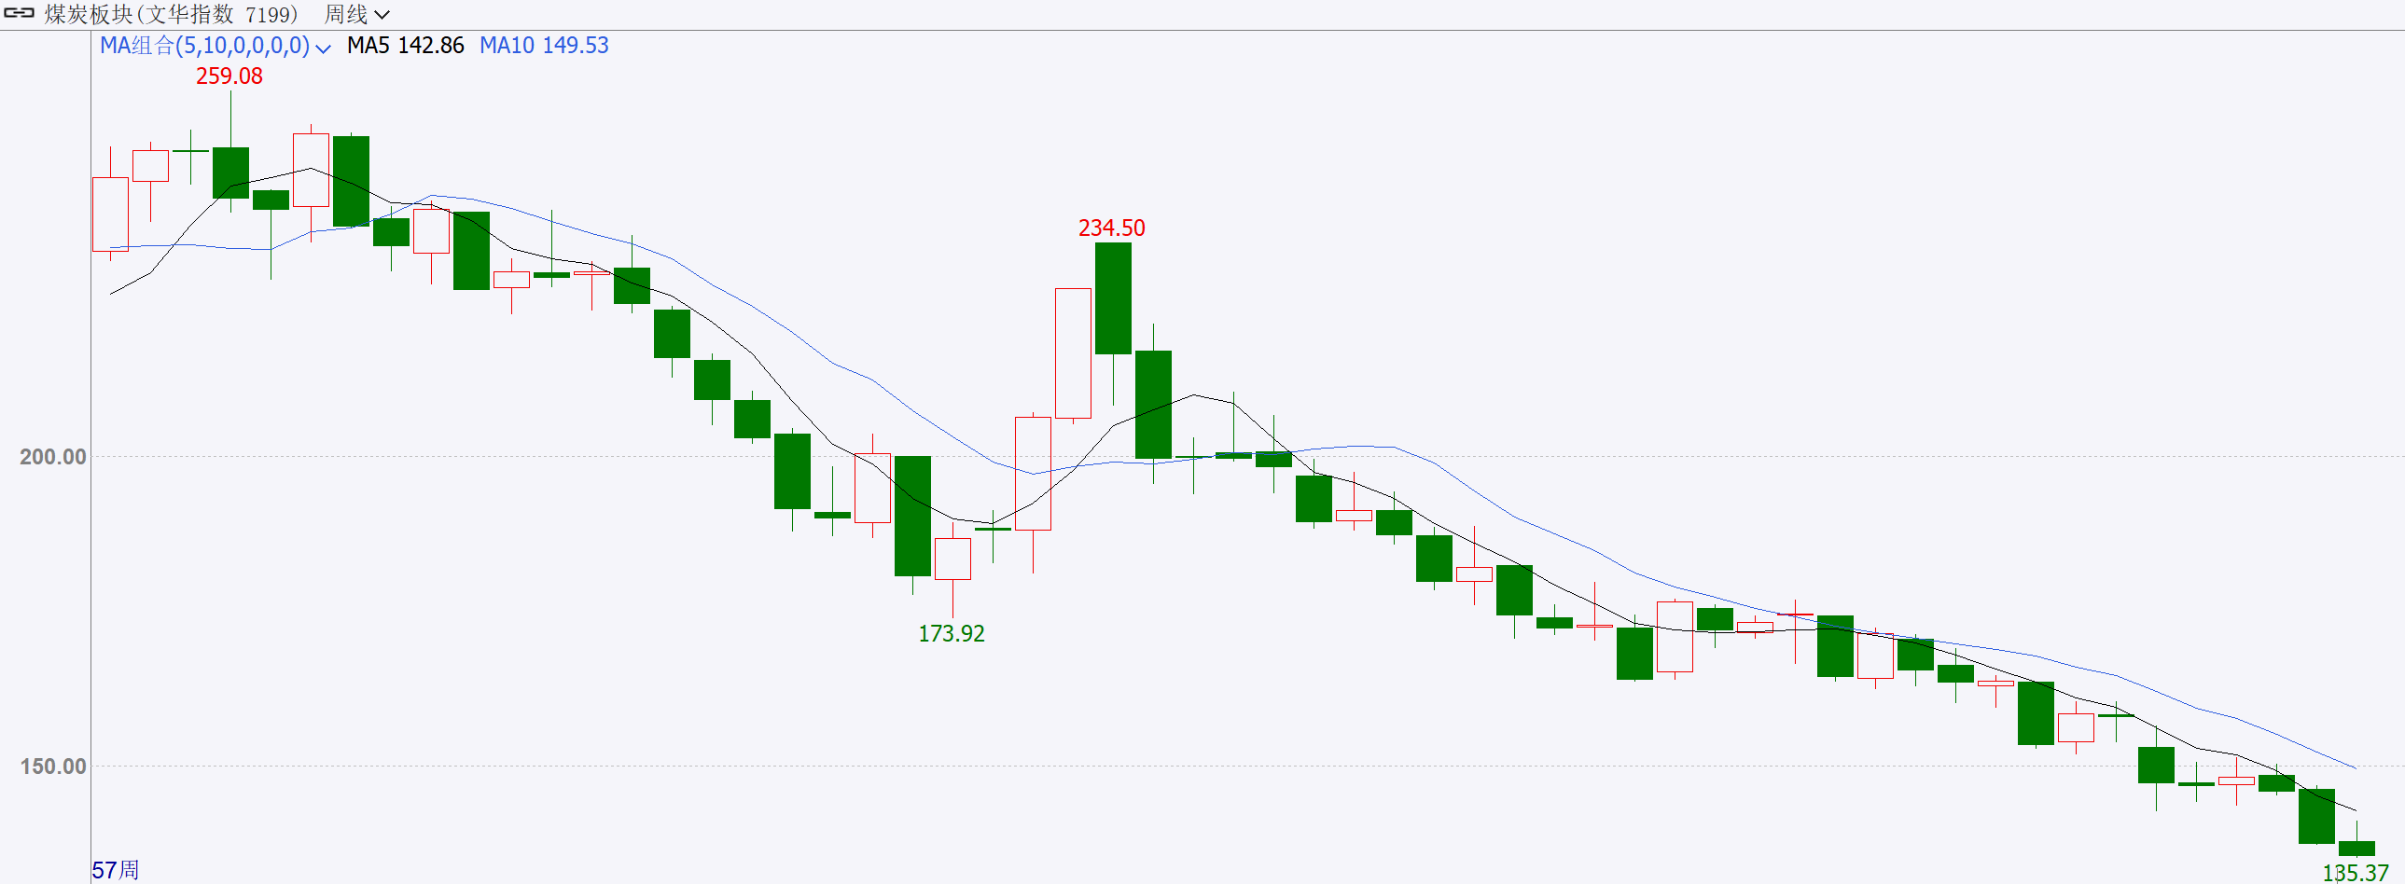This screenshot has height=884, width=2405.
Task: Select the green candle below the 259.08 label
Action: pos(230,173)
